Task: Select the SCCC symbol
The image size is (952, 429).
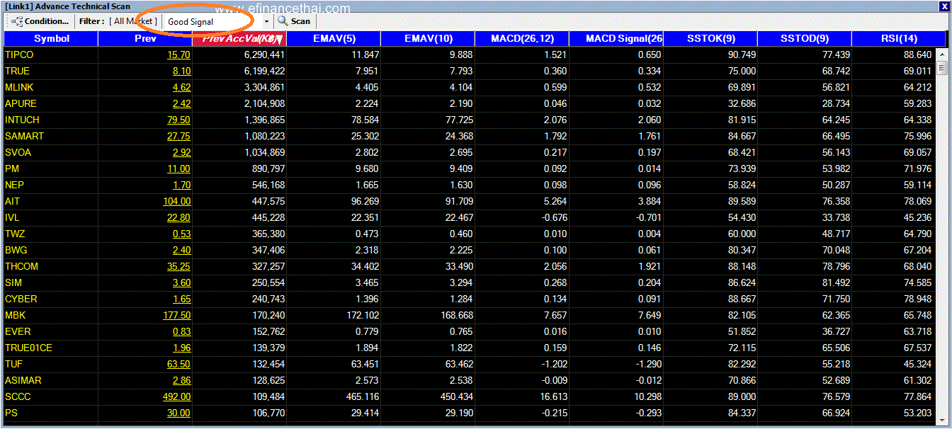Action: 18,396
